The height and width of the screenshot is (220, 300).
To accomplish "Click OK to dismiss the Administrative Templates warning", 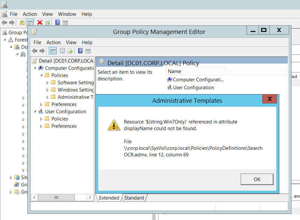I will [x=257, y=179].
